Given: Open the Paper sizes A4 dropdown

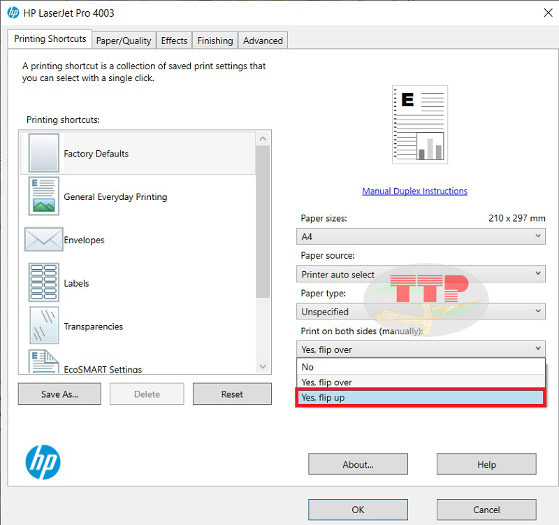Looking at the screenshot, I should click(421, 236).
